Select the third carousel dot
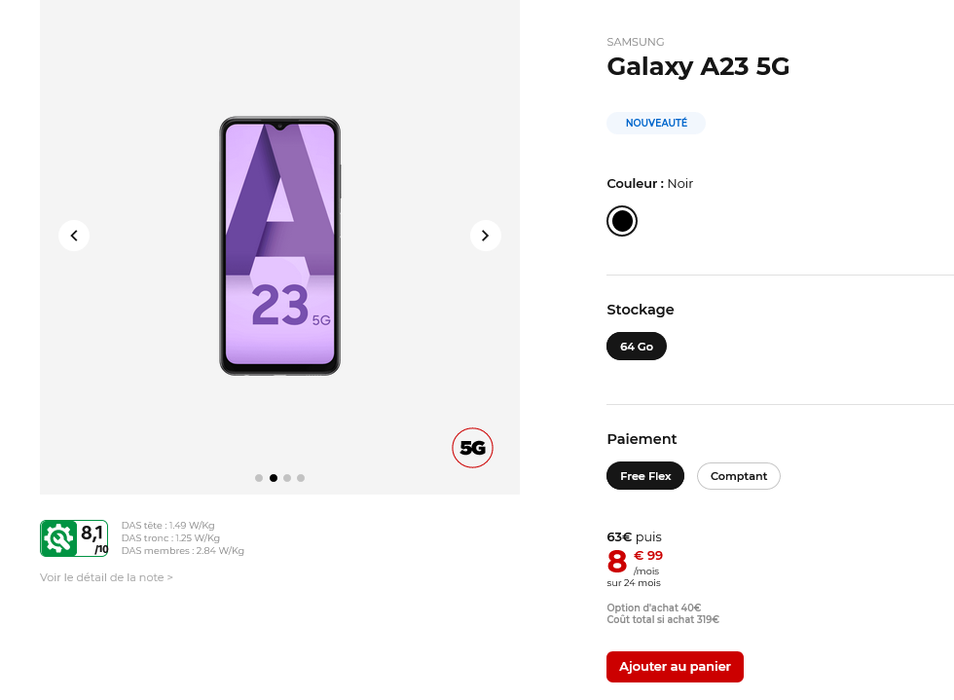 (287, 478)
